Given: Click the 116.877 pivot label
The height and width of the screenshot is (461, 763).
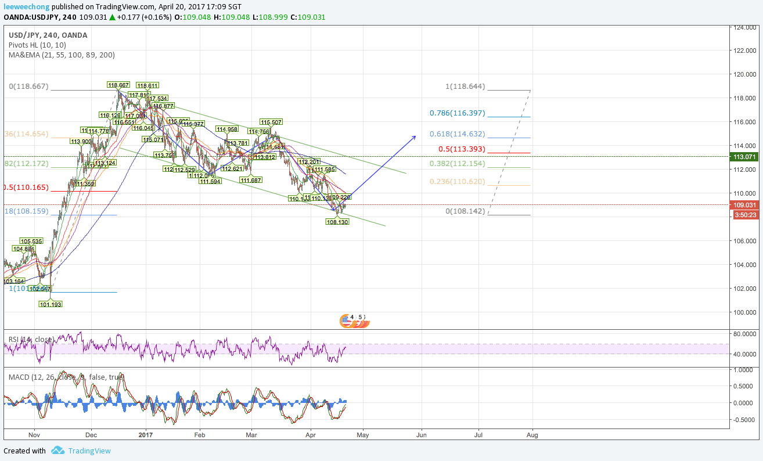Looking at the screenshot, I should 163,106.
